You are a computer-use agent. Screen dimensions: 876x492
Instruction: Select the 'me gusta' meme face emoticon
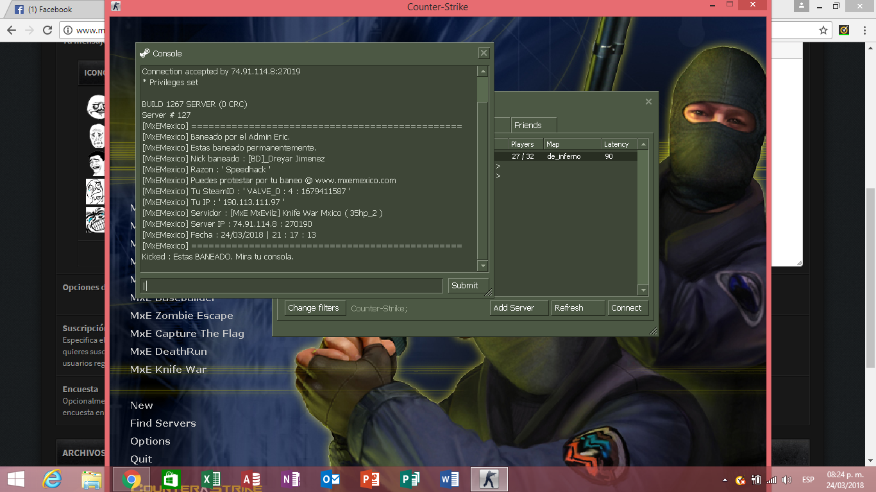pyautogui.click(x=96, y=106)
